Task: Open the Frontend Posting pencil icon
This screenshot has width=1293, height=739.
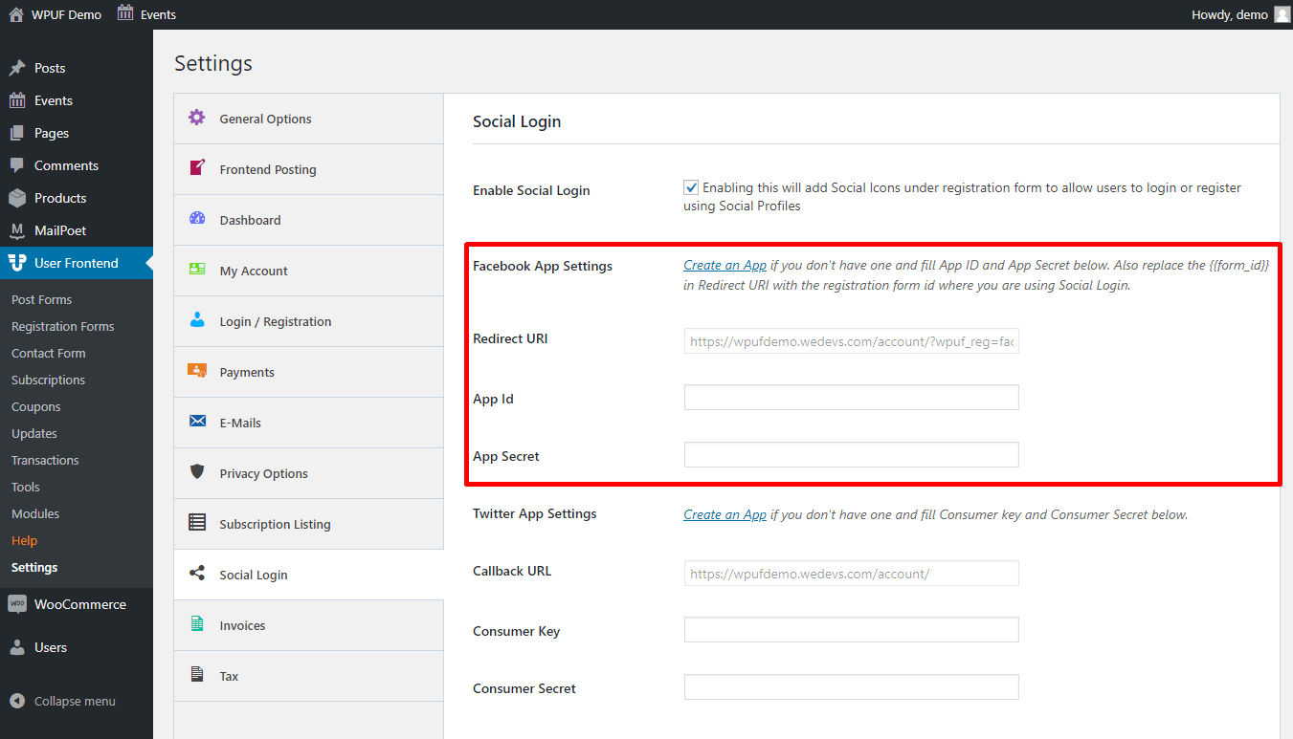Action: tap(197, 168)
